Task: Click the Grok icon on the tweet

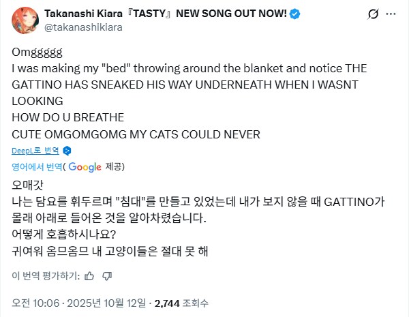Action: point(372,14)
